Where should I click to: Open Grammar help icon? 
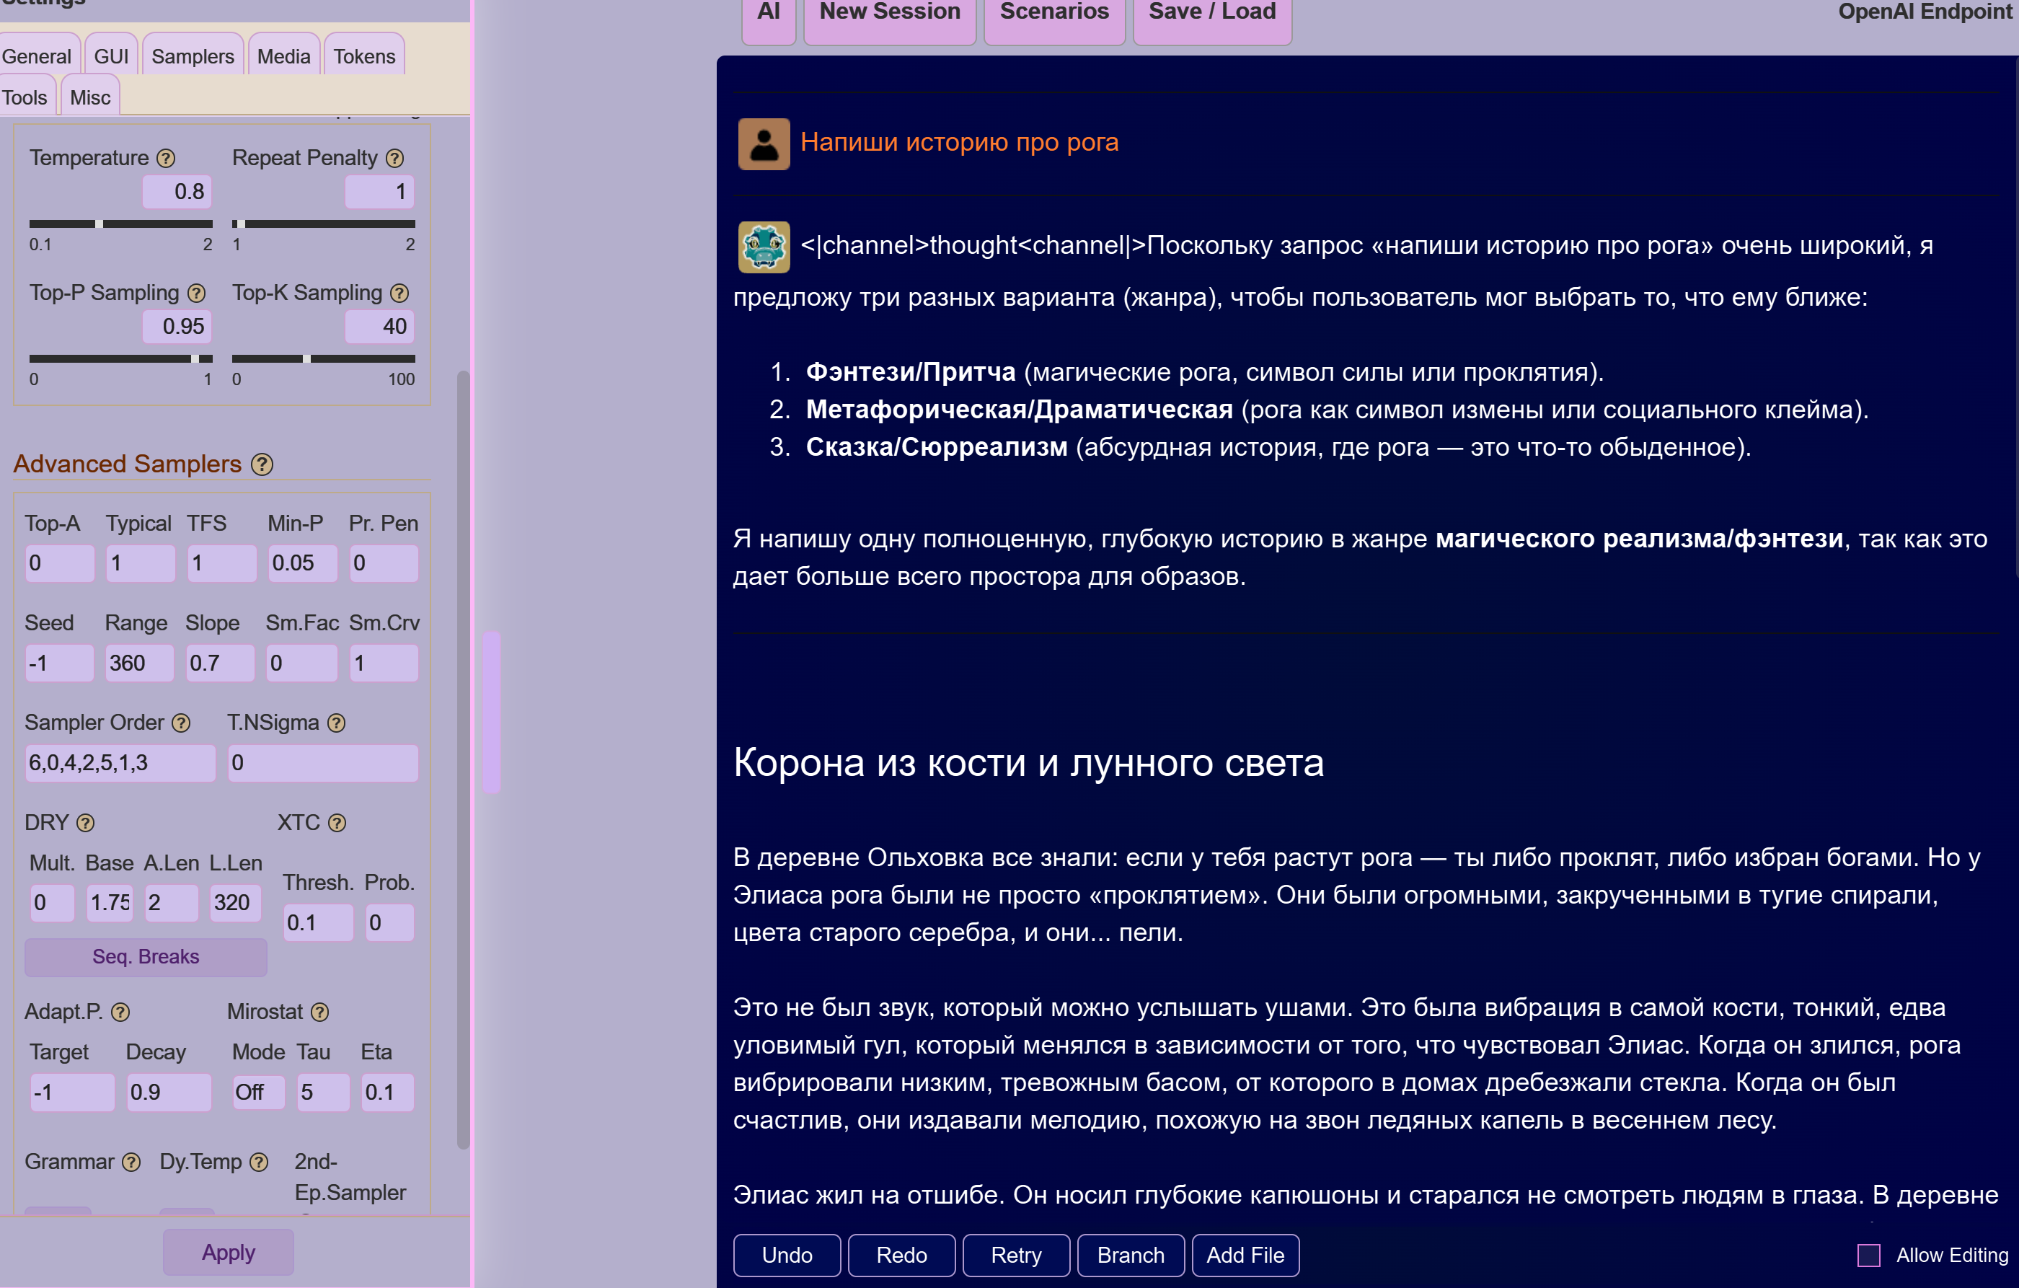coord(132,1161)
